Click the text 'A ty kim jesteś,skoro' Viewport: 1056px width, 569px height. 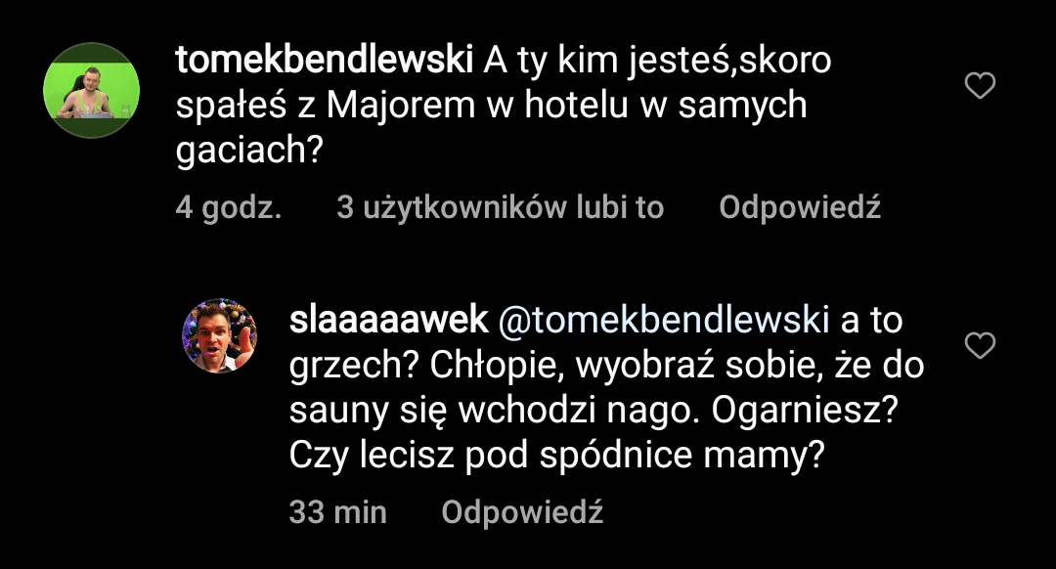[658, 61]
